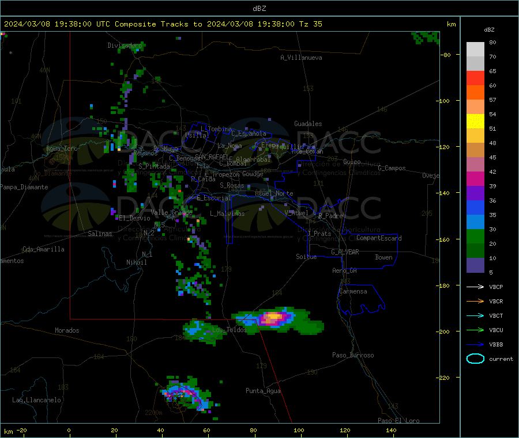
Task: Click the blue VBBB arrow symbol
Action: tap(475, 345)
